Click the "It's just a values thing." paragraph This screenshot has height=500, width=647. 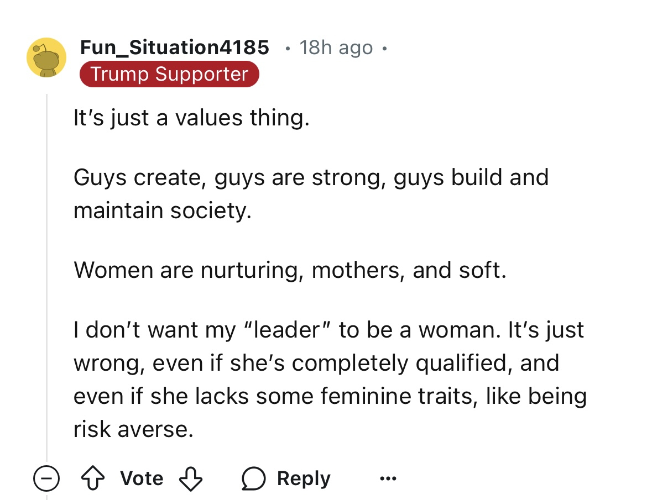191,118
